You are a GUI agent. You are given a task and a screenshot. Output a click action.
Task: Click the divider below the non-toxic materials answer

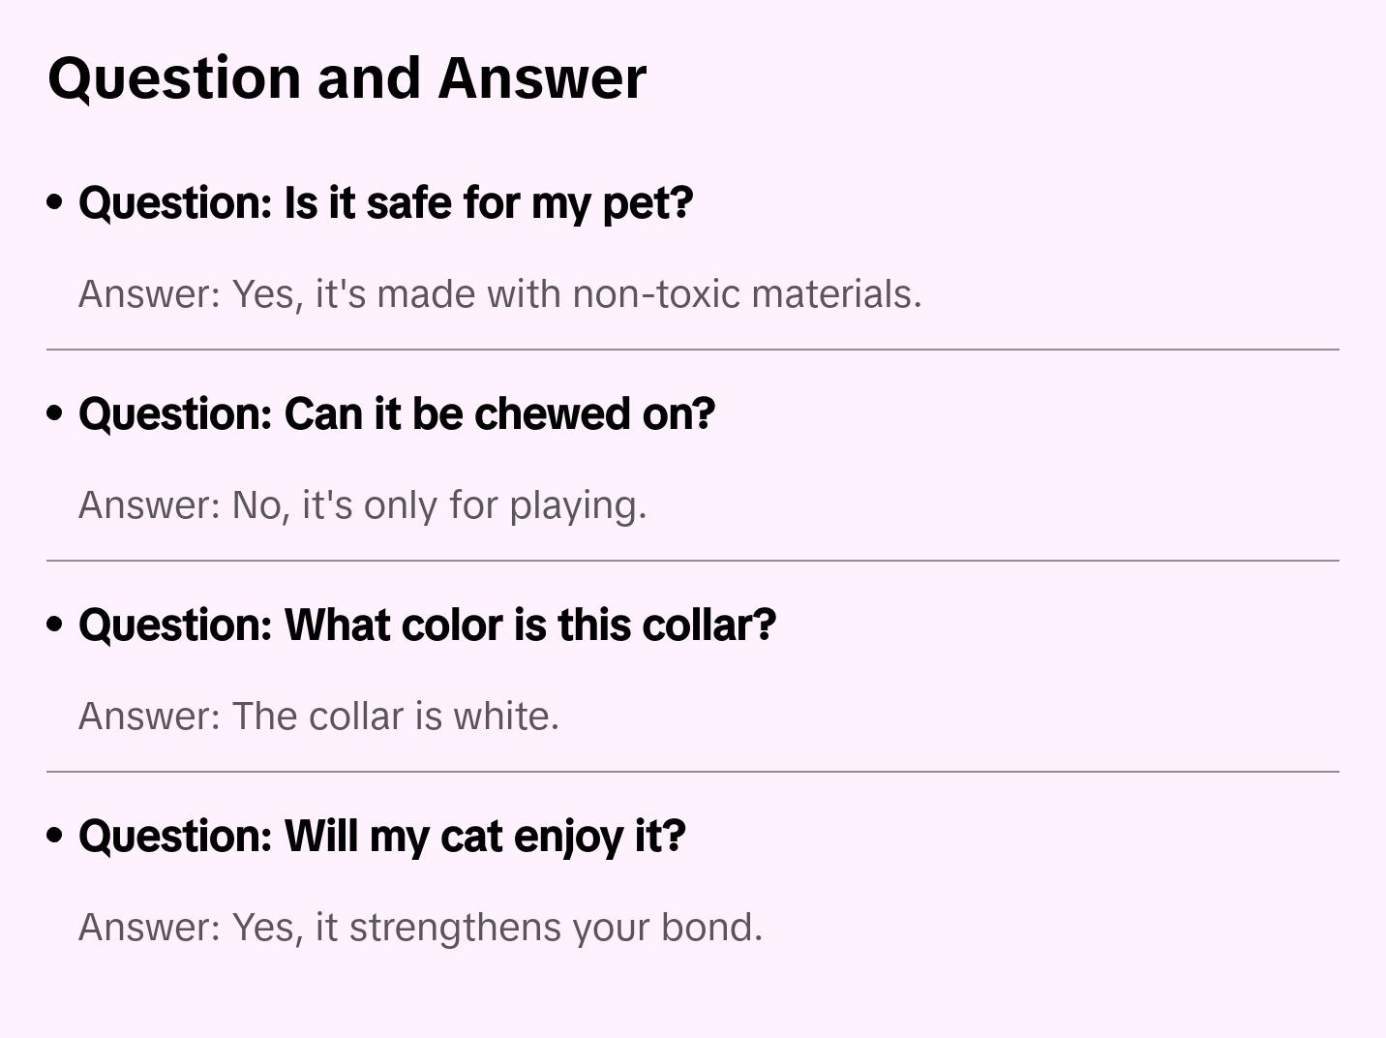point(693,350)
